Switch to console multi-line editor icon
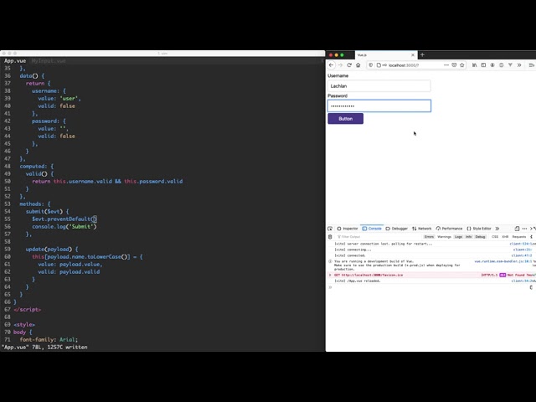 531,287
